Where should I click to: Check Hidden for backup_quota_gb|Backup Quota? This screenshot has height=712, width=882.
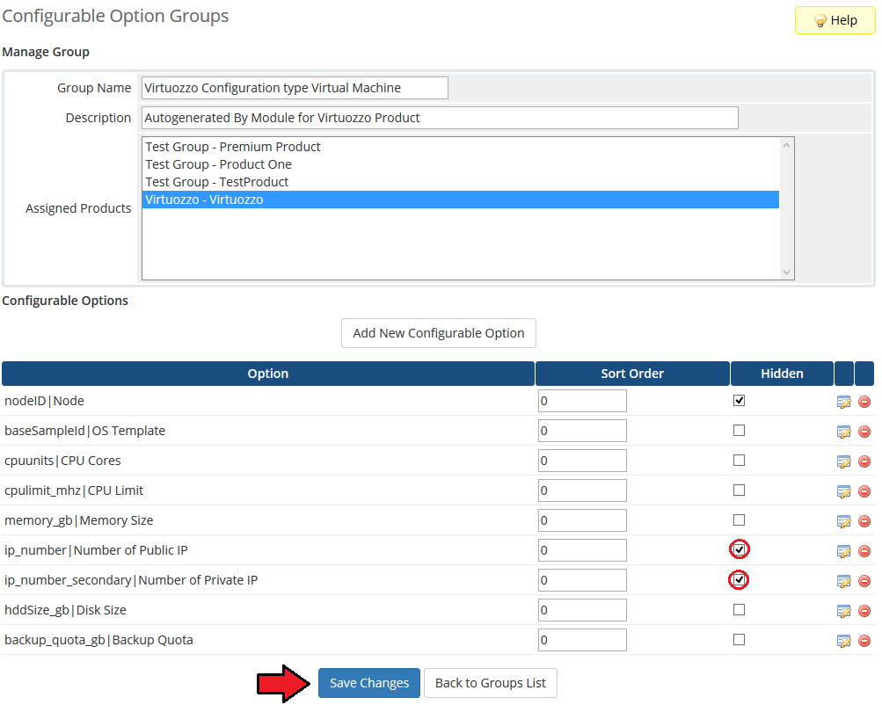coord(740,639)
